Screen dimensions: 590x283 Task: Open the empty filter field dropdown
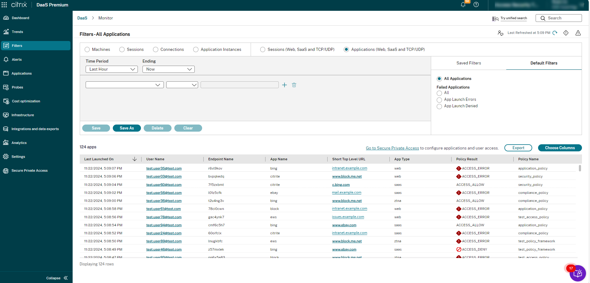(x=125, y=85)
